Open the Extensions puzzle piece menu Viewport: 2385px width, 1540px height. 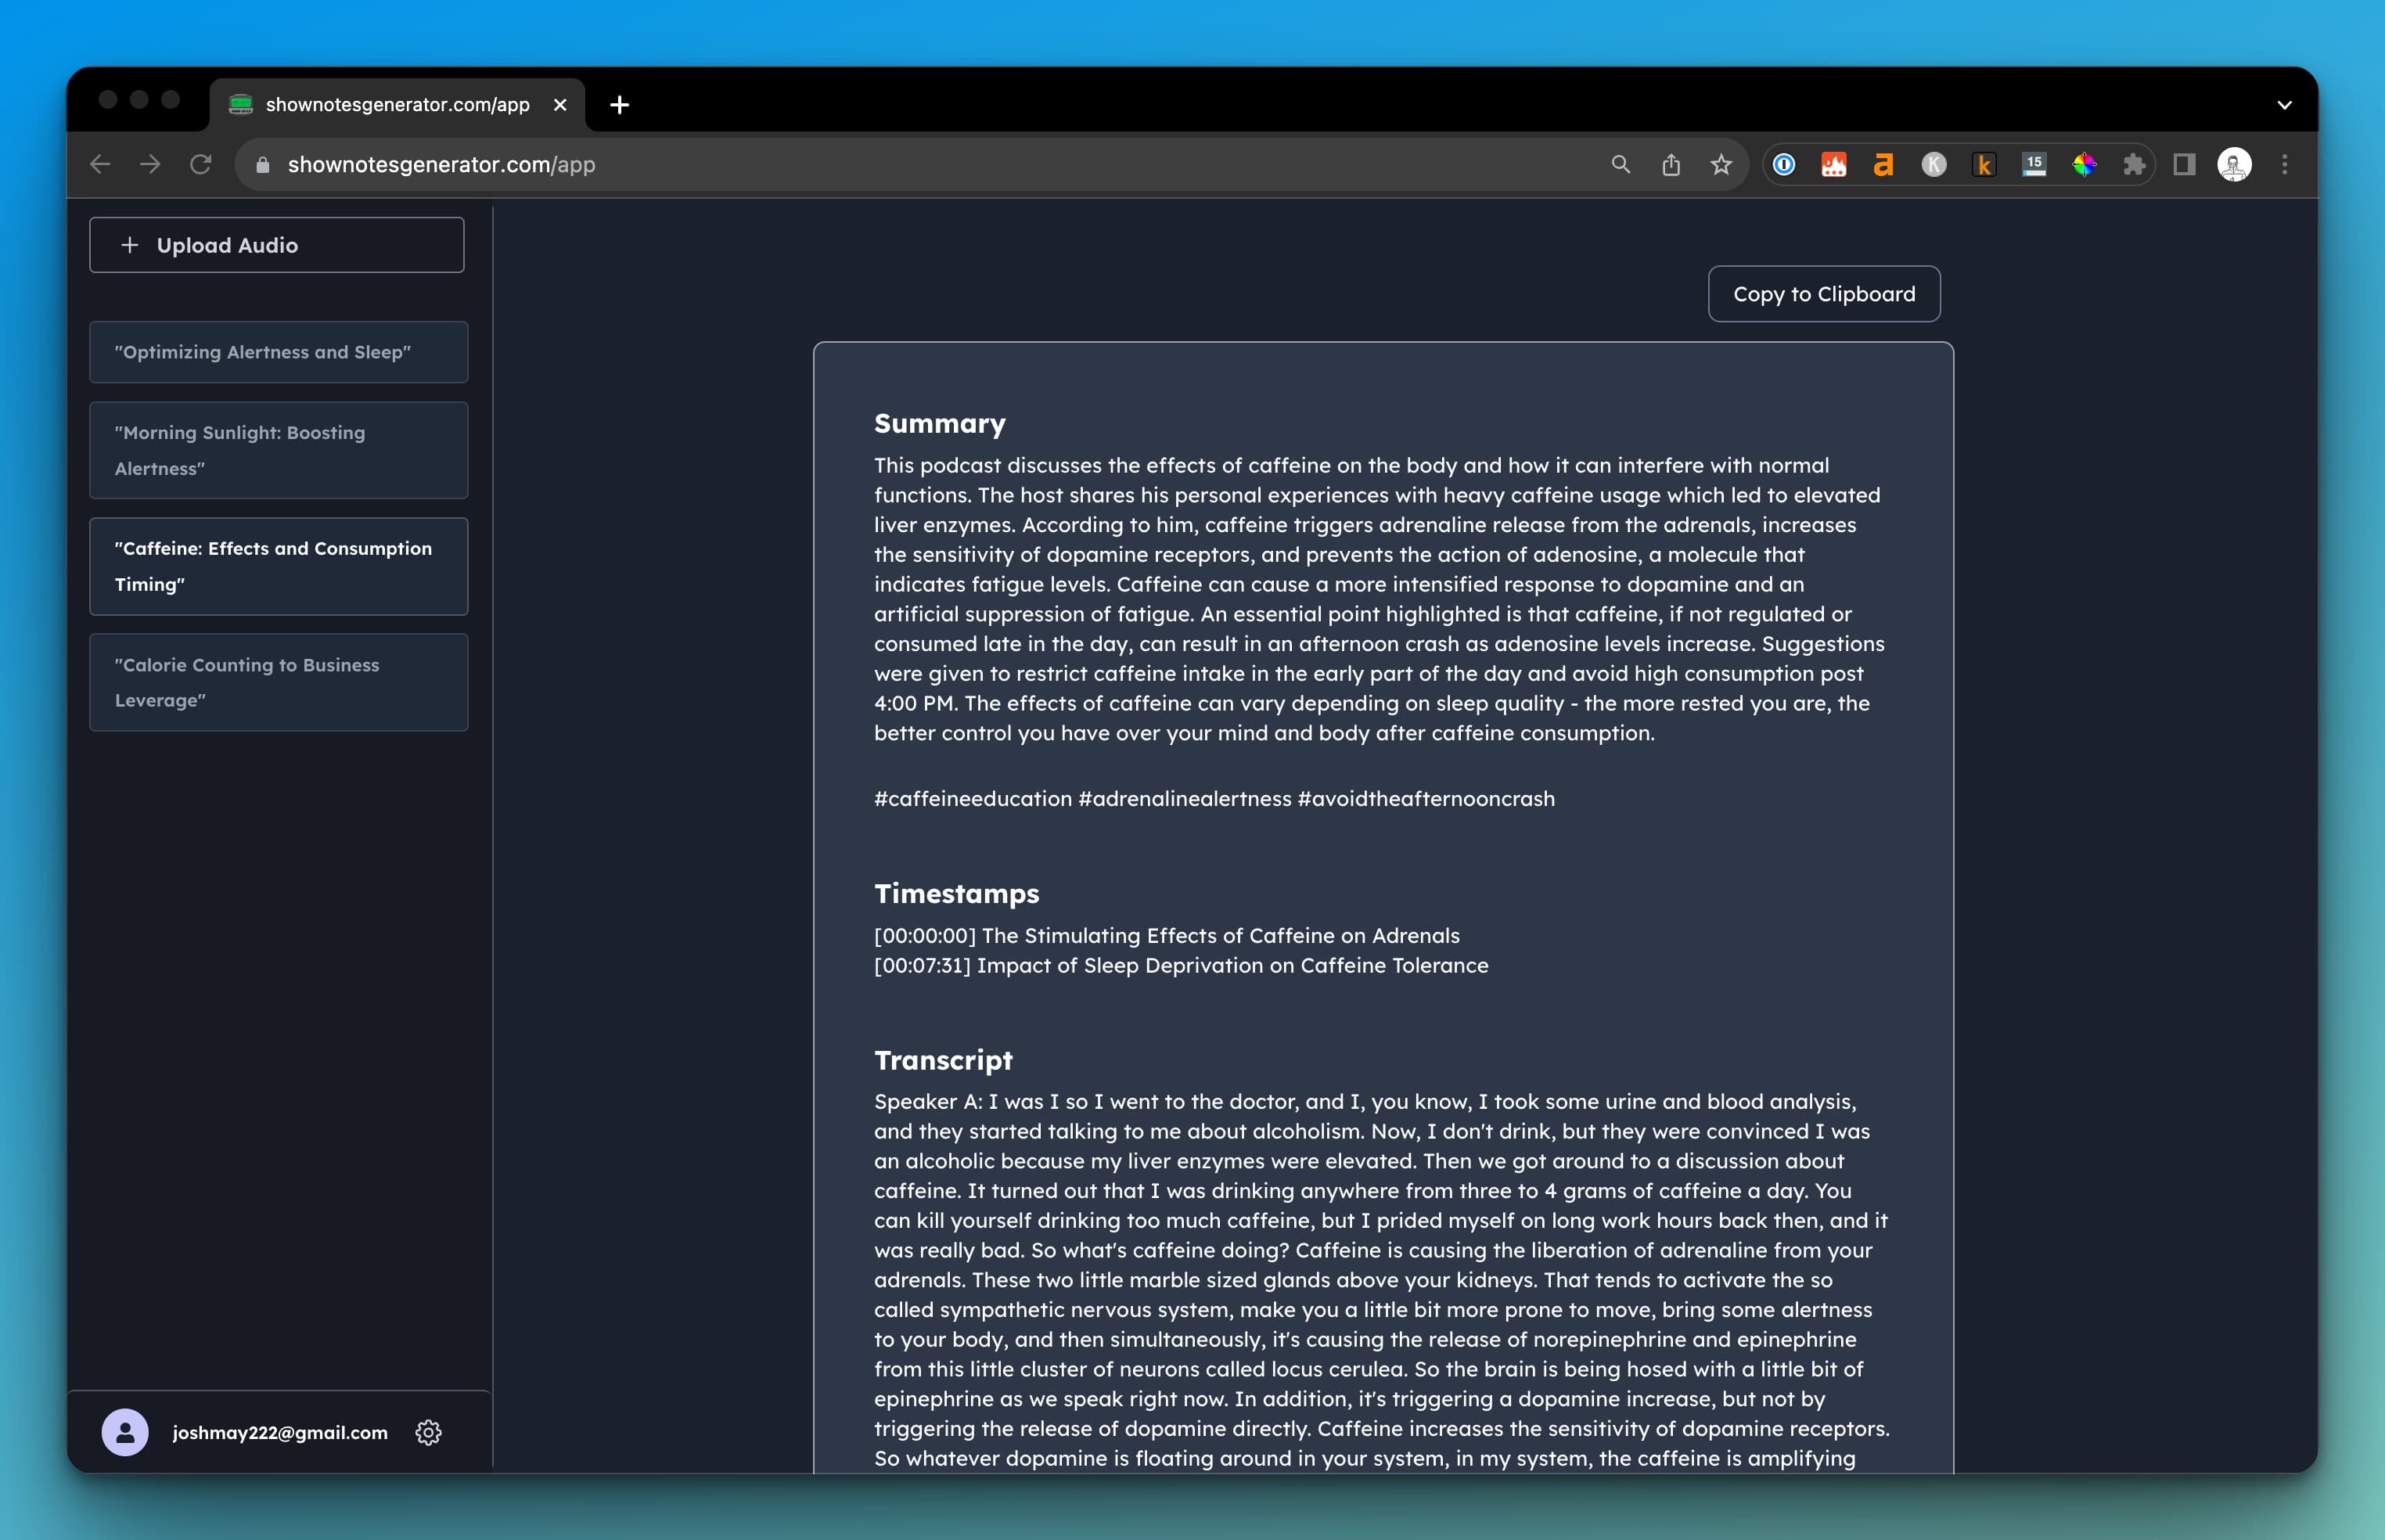(2134, 164)
